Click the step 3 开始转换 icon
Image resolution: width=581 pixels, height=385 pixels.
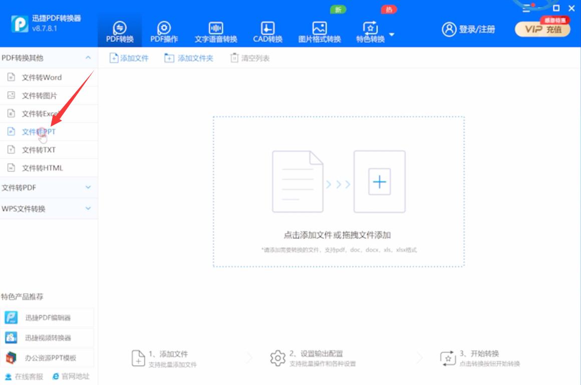coord(448,358)
